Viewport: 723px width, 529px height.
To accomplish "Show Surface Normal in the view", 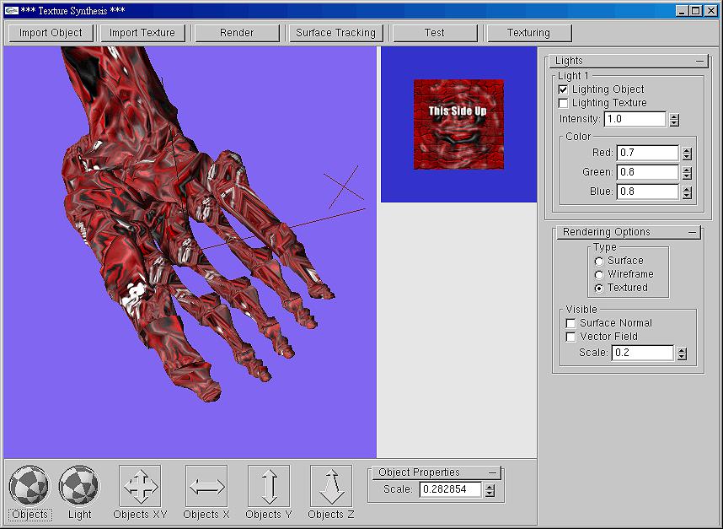I will coord(571,323).
